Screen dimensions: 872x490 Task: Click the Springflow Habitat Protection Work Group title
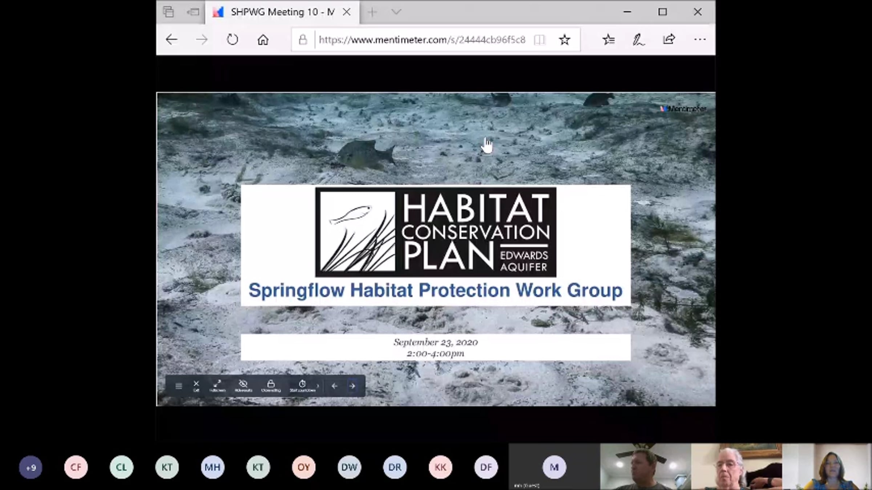435,291
